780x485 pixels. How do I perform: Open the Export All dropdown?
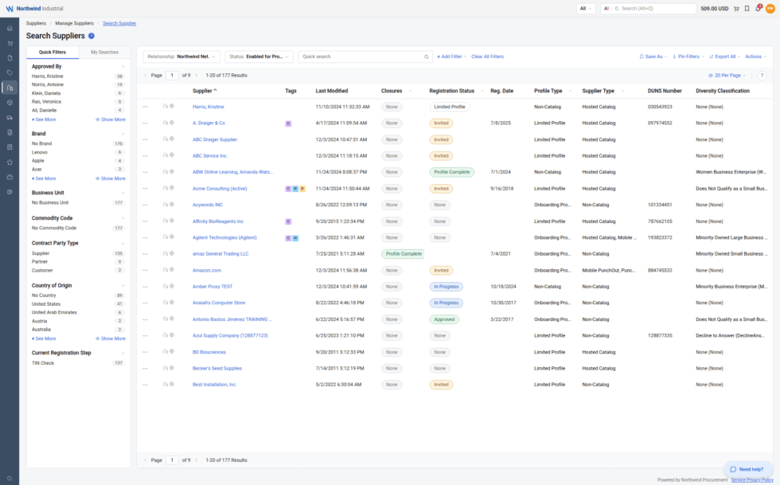point(725,57)
